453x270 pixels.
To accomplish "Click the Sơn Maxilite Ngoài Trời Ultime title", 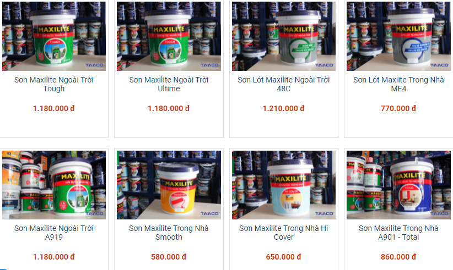I will (x=169, y=84).
